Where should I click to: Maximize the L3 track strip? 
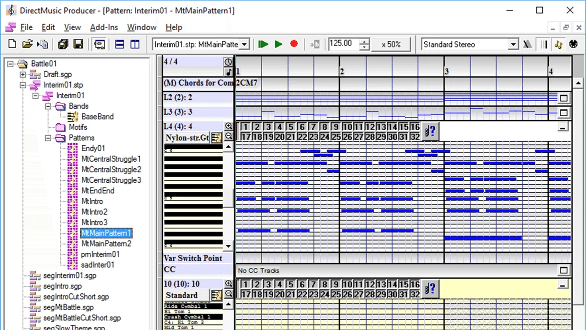(563, 113)
